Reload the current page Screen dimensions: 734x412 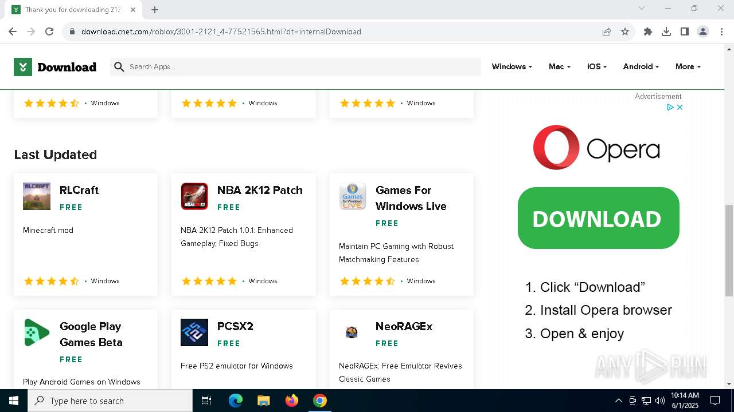pyautogui.click(x=49, y=31)
